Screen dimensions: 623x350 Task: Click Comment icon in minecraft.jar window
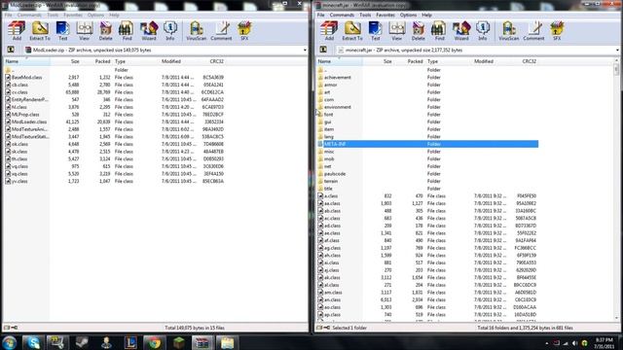(x=533, y=31)
